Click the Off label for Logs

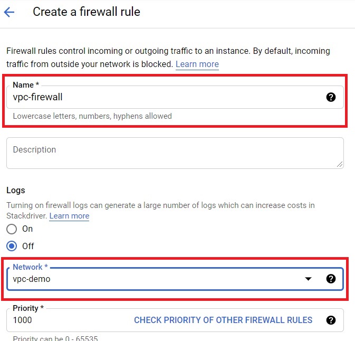28,246
